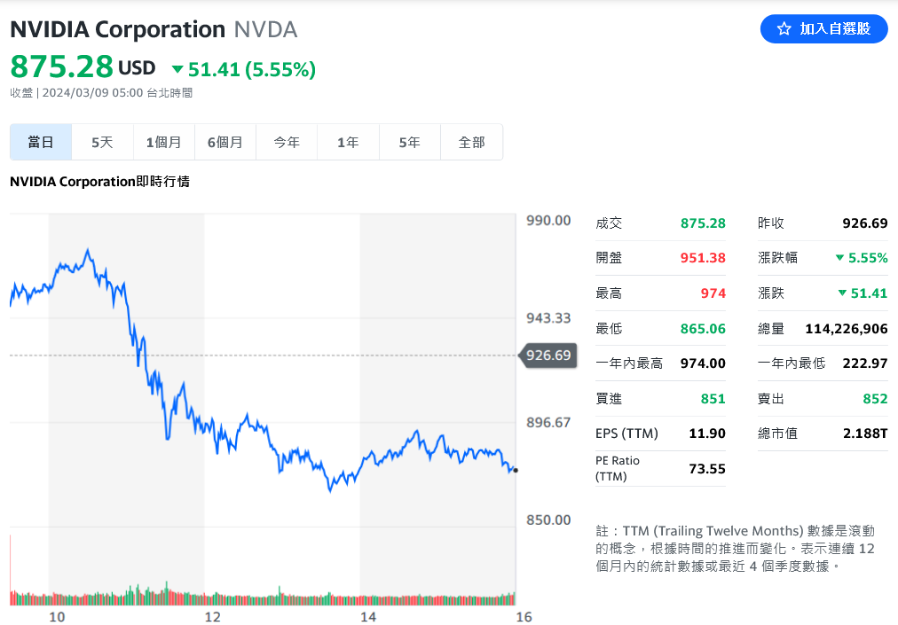
Task: Open the 1年 chart view
Action: 348,142
